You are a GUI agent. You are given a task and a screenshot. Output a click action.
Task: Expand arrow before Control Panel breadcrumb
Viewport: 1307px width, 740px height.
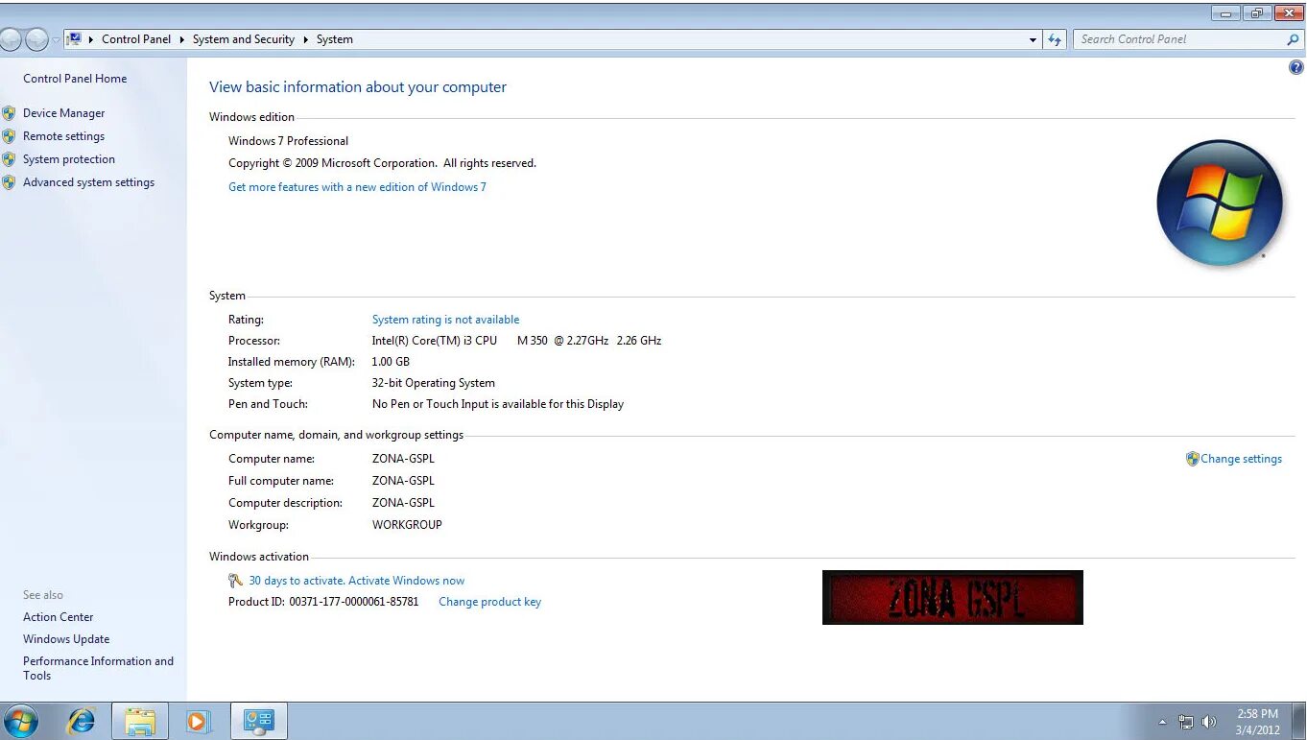(x=92, y=39)
